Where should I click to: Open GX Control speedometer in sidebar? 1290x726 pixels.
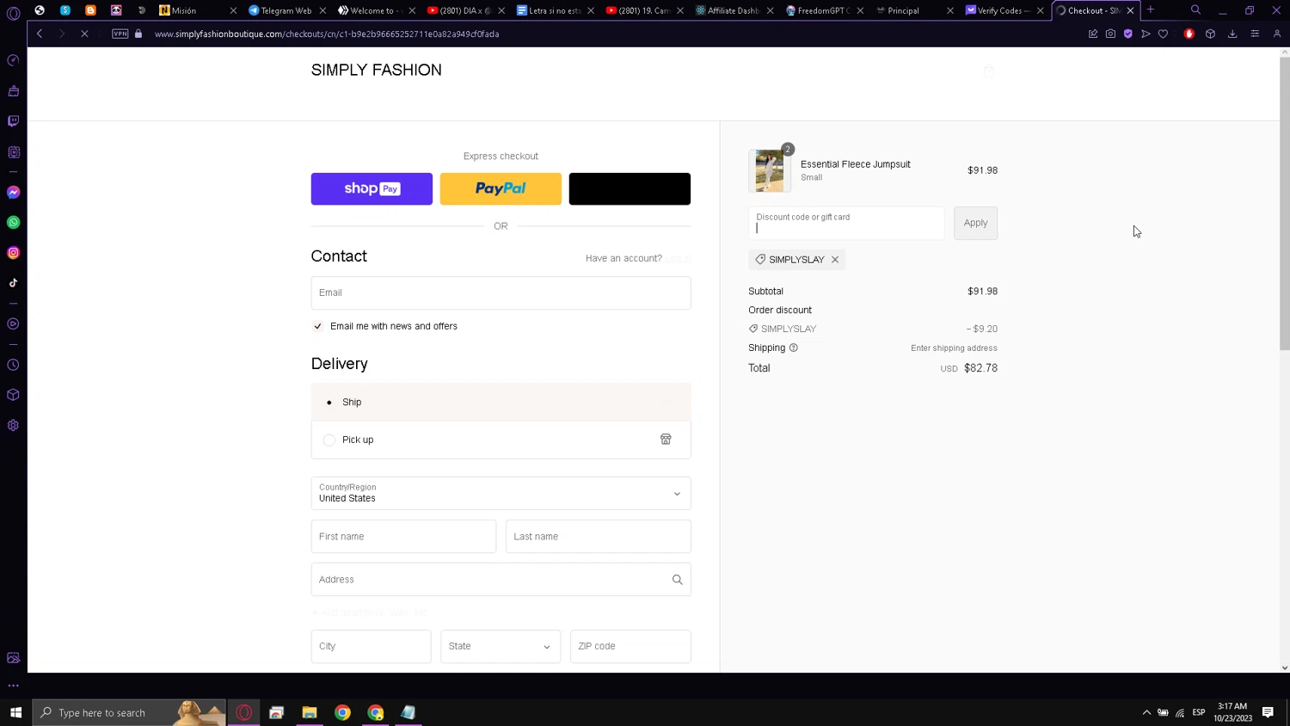pyautogui.click(x=13, y=60)
